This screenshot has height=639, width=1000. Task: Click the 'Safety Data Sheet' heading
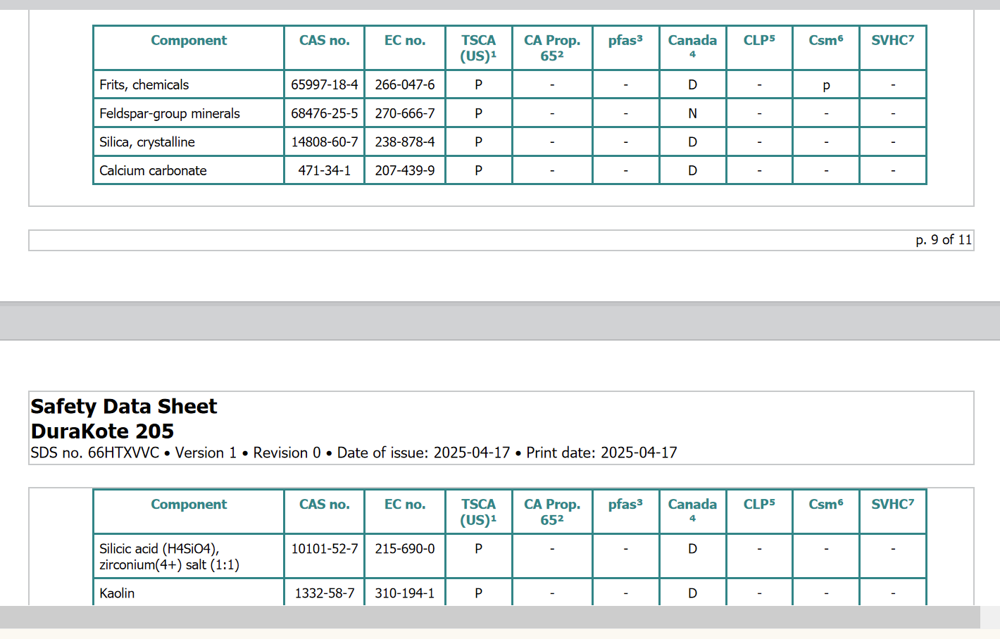pyautogui.click(x=124, y=407)
